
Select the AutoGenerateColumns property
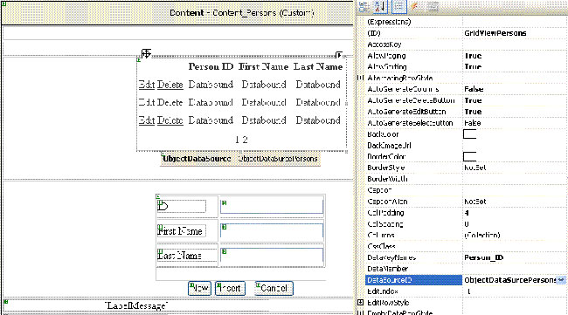click(403, 89)
